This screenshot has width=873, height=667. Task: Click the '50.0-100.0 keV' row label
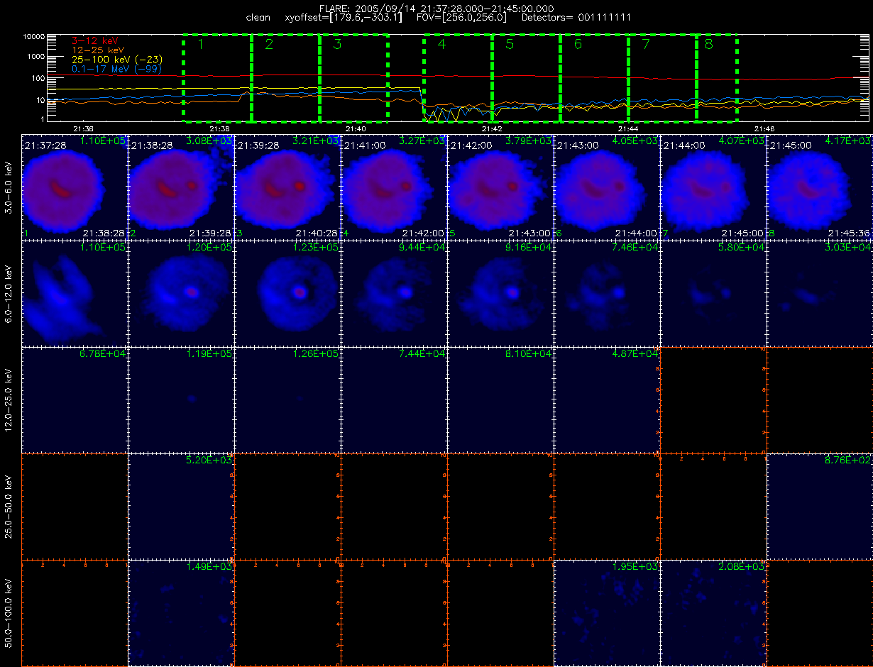pyautogui.click(x=9, y=612)
